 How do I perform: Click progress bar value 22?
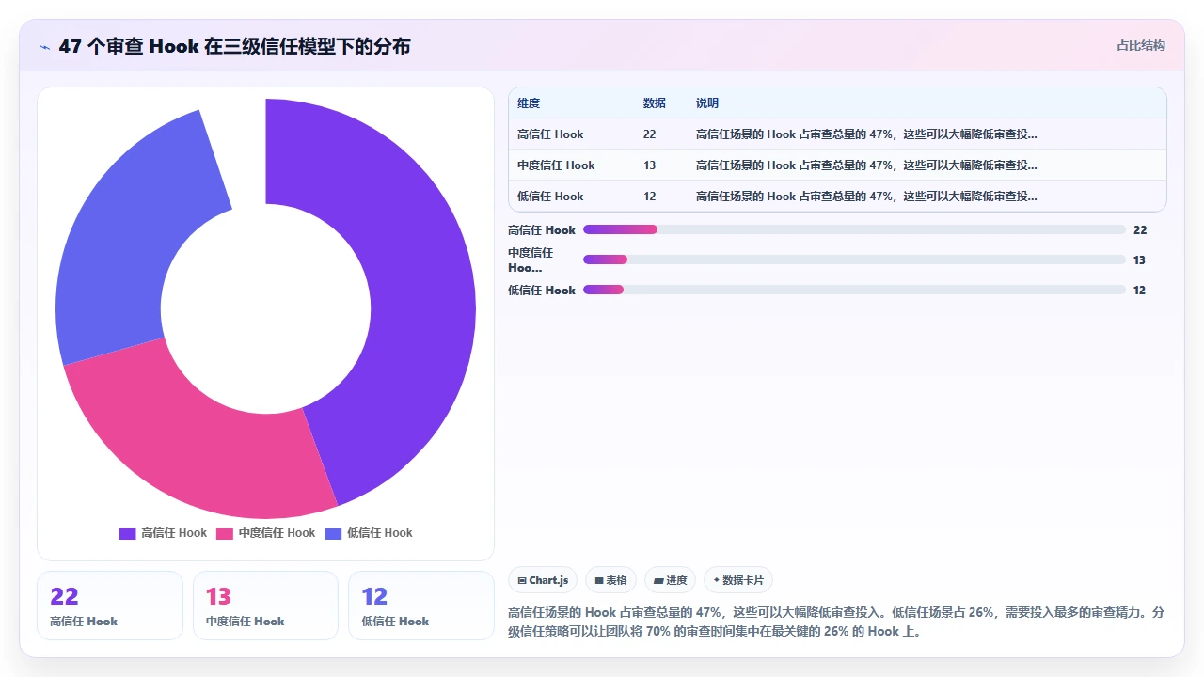[x=1140, y=229]
